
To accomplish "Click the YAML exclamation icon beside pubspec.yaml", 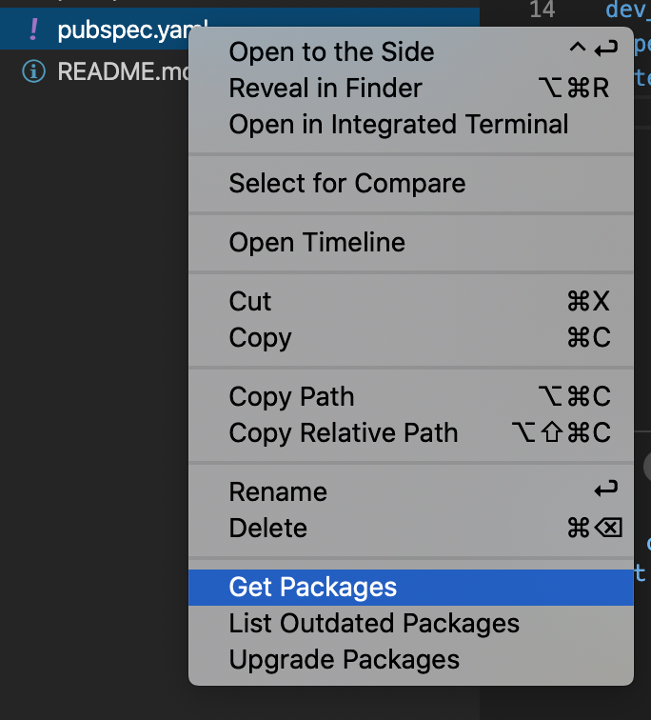I will pyautogui.click(x=34, y=30).
